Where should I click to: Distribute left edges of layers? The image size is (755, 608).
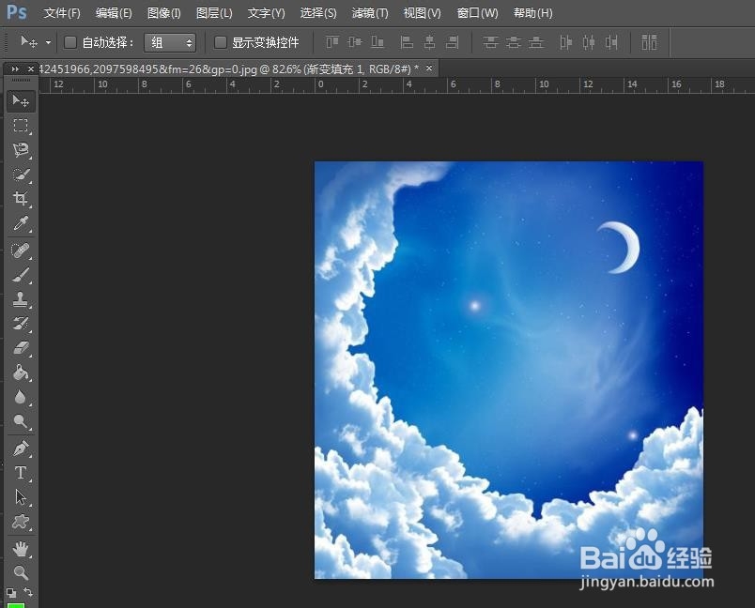pos(565,42)
